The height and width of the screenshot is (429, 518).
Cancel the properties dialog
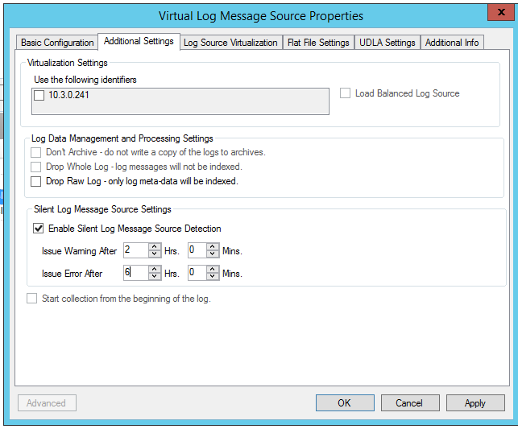pos(409,402)
